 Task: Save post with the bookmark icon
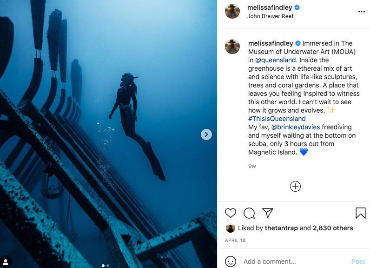click(360, 213)
